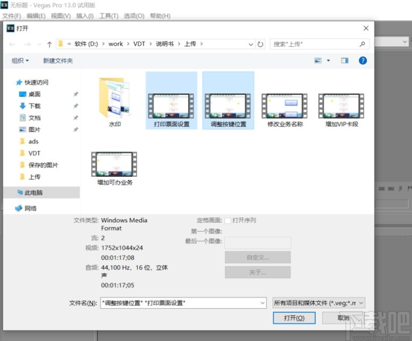
Task: Select the 修改业务名称 video file
Action: [285, 110]
